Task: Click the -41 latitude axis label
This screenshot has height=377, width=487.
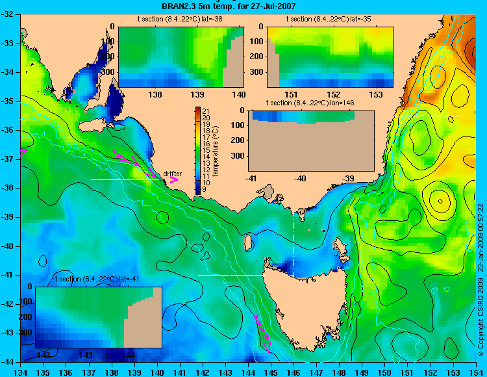Action: coord(8,275)
